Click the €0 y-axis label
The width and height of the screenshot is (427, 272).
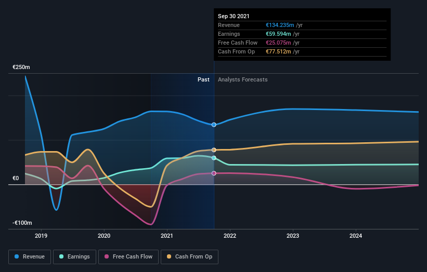point(16,178)
